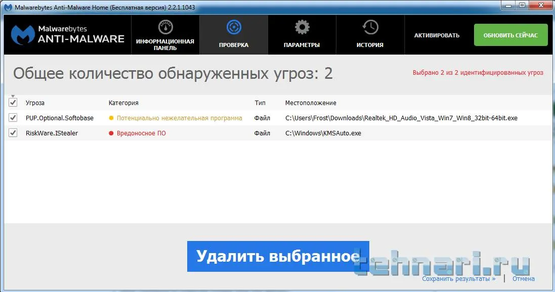Select the RiskWare.IStealer threat name
555x292 pixels.
click(x=52, y=133)
